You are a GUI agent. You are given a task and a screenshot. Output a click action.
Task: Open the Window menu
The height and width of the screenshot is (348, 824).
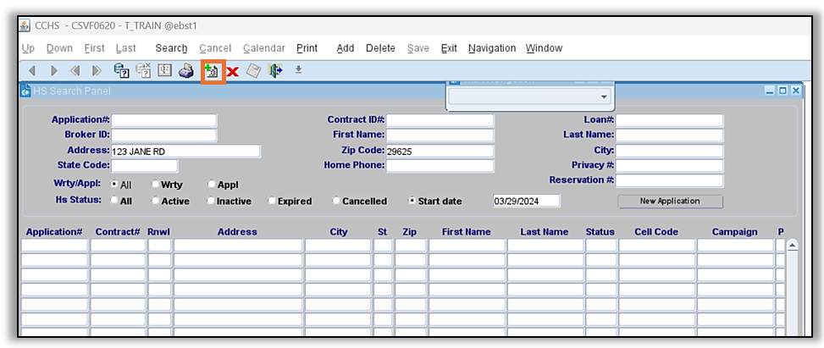pyautogui.click(x=543, y=48)
